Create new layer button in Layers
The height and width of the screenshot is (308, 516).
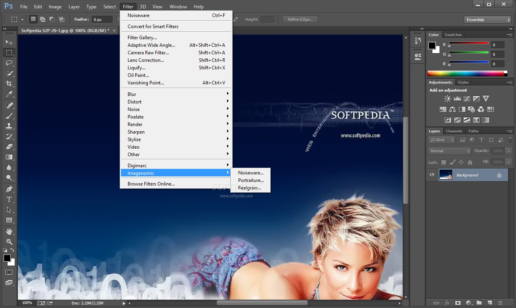tap(490, 303)
